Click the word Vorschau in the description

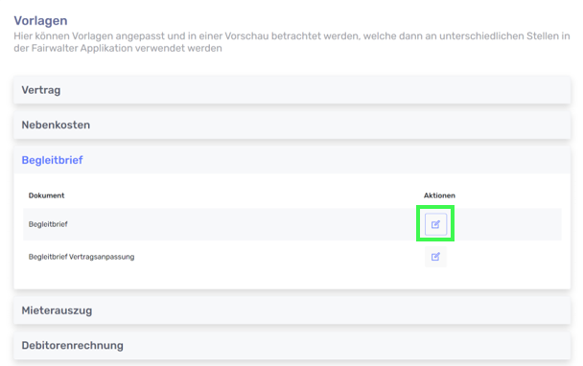[x=246, y=36]
